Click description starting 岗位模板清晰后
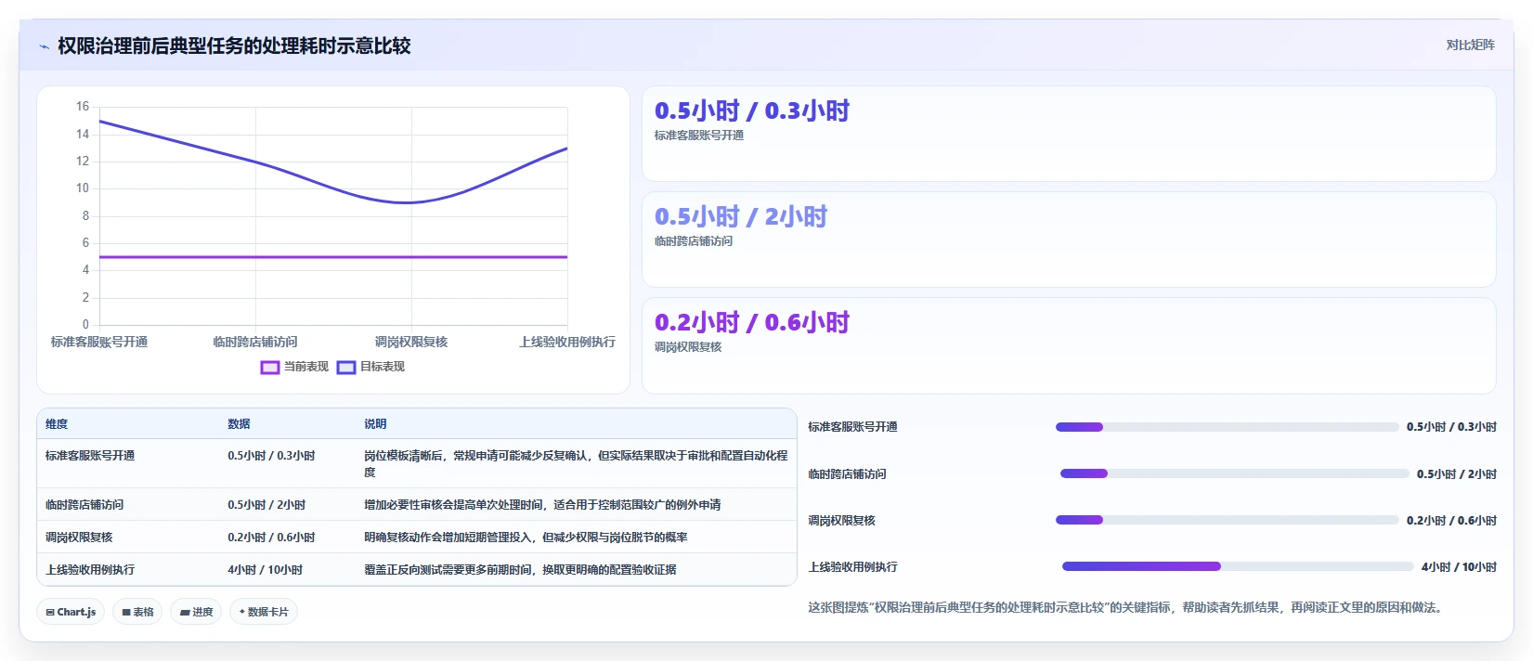The image size is (1533, 661). click(x=576, y=463)
